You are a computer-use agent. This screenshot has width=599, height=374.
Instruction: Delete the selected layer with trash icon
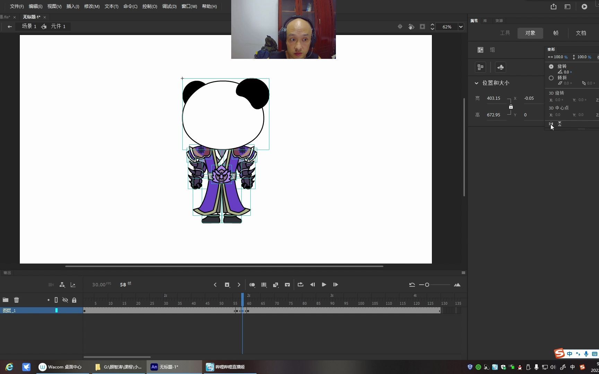16,300
